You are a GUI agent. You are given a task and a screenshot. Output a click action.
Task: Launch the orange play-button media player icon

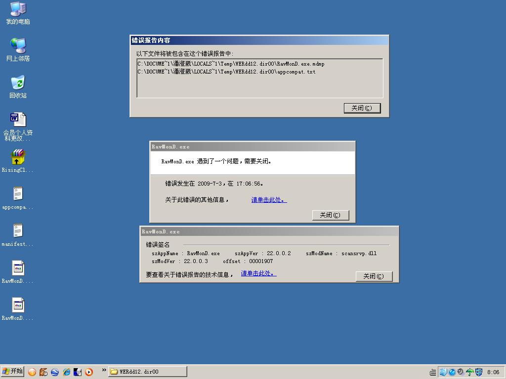(x=89, y=372)
